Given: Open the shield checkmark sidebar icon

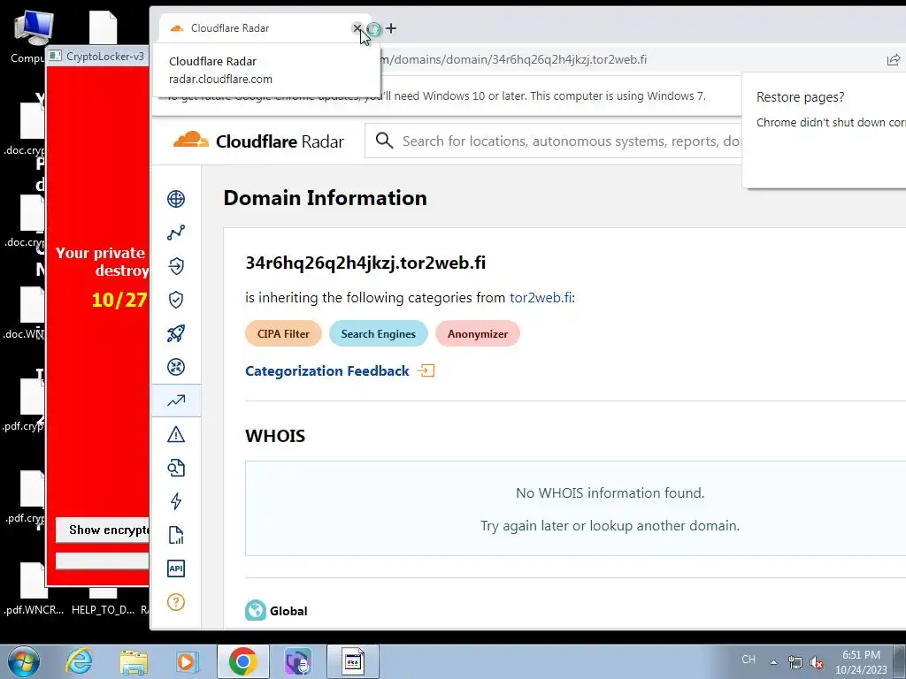Looking at the screenshot, I should pos(176,299).
